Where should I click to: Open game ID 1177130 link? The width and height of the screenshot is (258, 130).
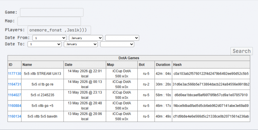click(14, 73)
